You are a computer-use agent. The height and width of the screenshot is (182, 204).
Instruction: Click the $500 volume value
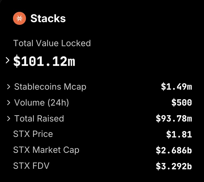[182, 103]
